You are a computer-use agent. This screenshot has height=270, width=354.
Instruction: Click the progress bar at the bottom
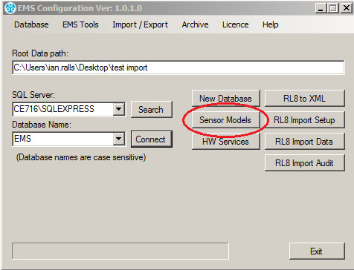pos(120,251)
